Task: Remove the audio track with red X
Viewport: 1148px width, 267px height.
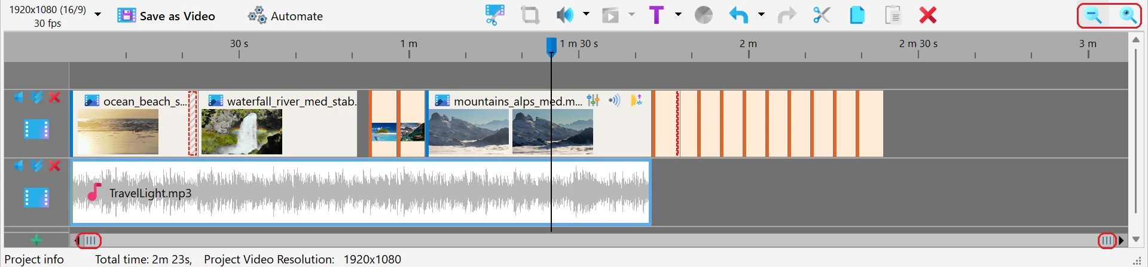Action: coord(54,166)
